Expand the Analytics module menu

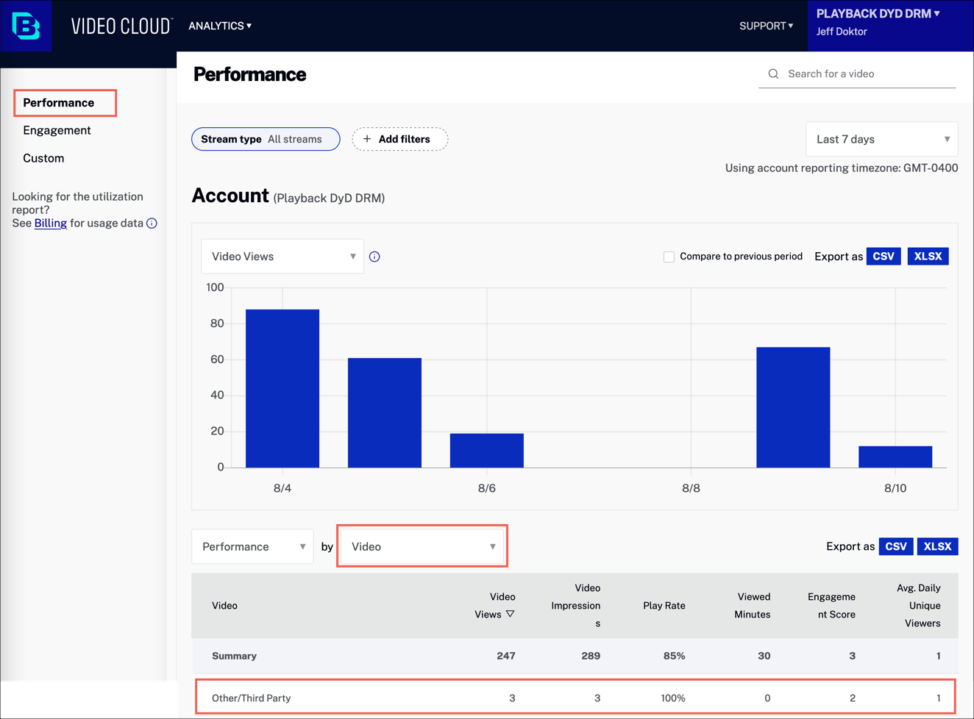(220, 26)
